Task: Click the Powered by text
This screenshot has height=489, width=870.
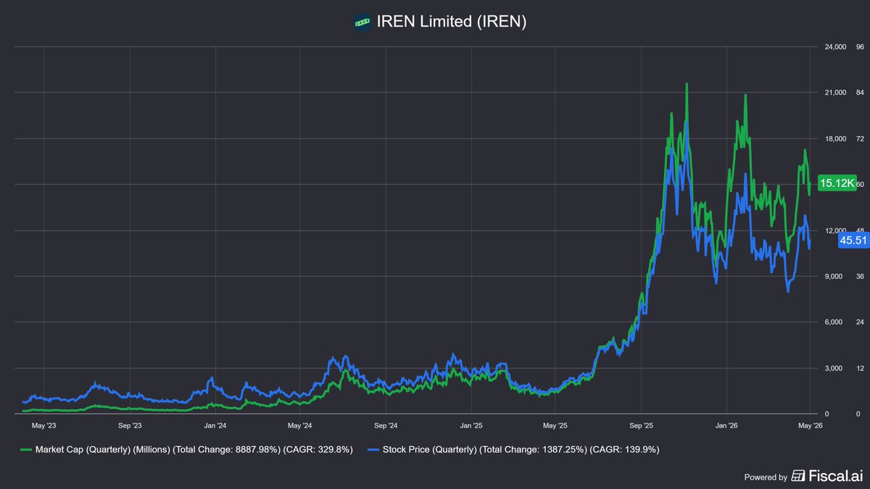Action: (x=766, y=477)
